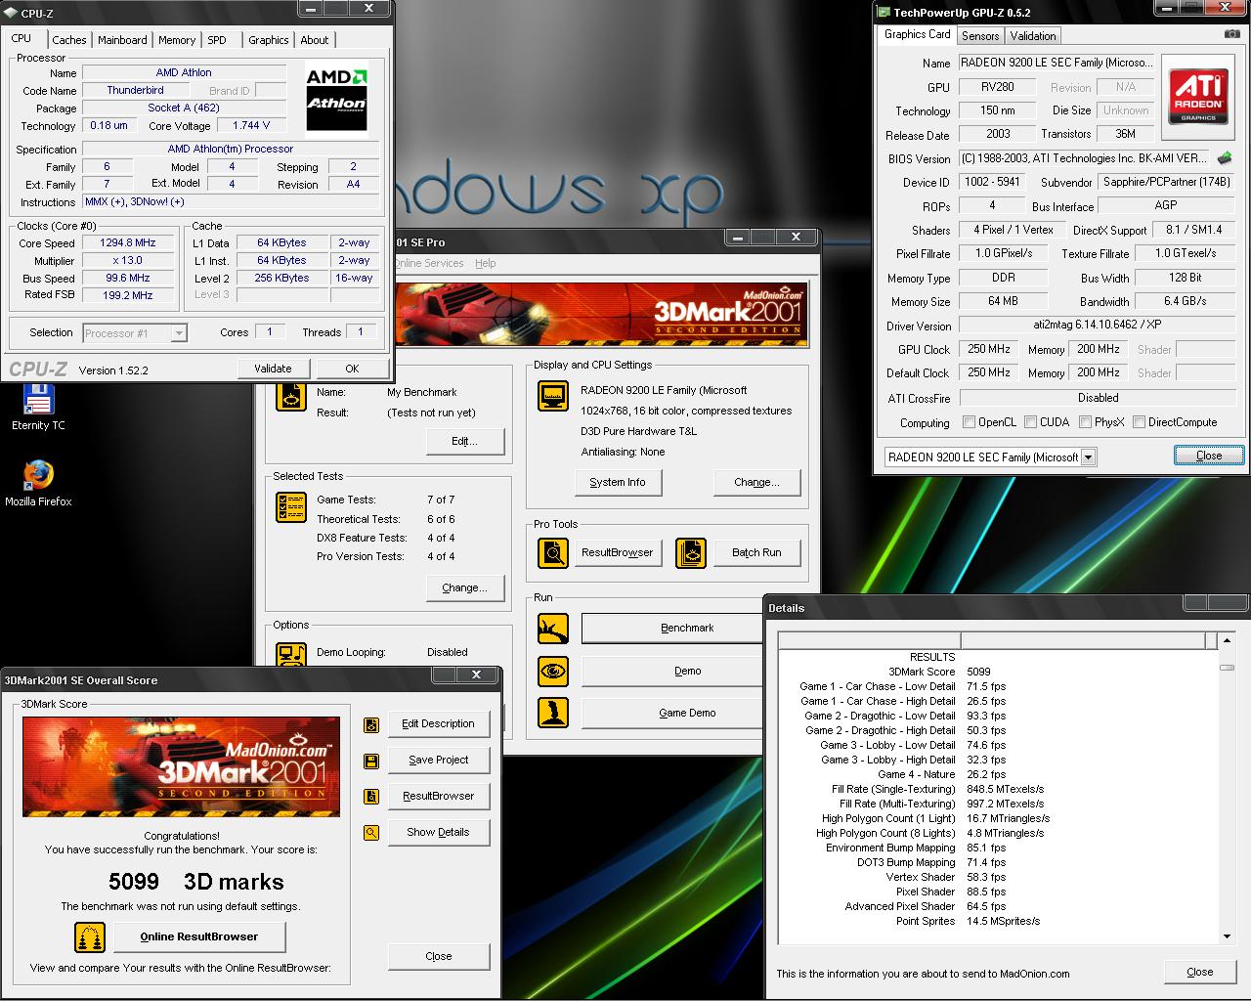Switch to the Sensors tab in GPU-Z
The image size is (1251, 1001).
980,36
